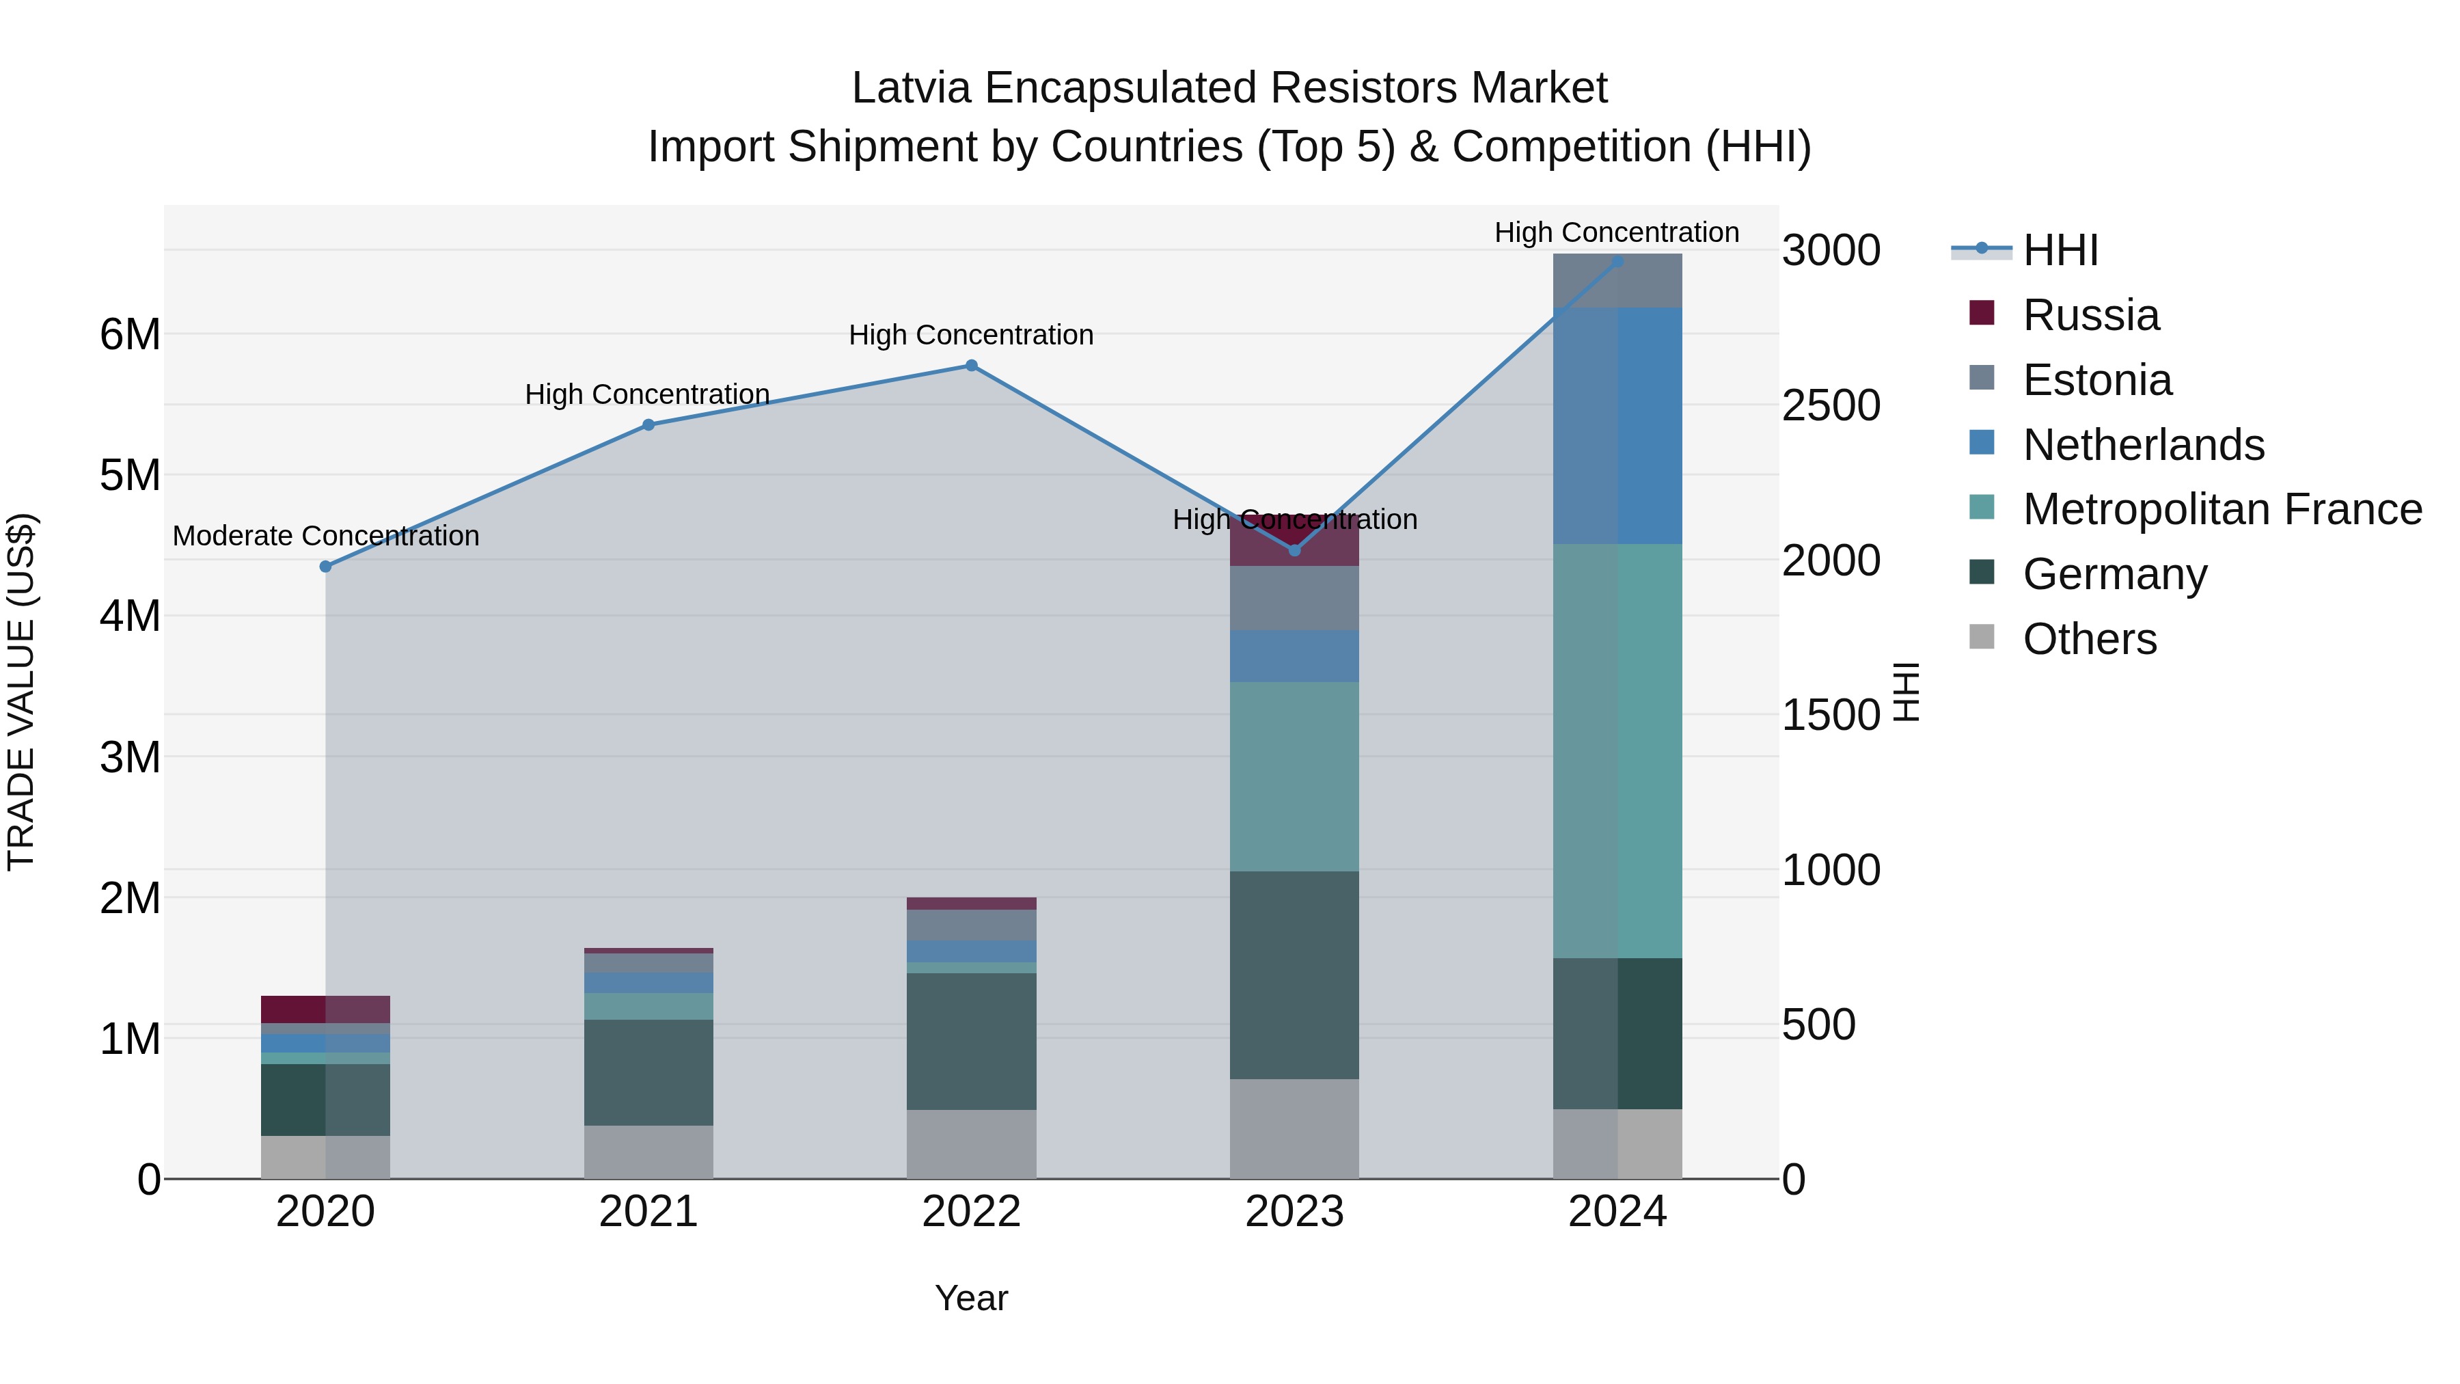The height and width of the screenshot is (1384, 2460).
Task: Toggle the HHI legend entry
Action: coord(2025,250)
